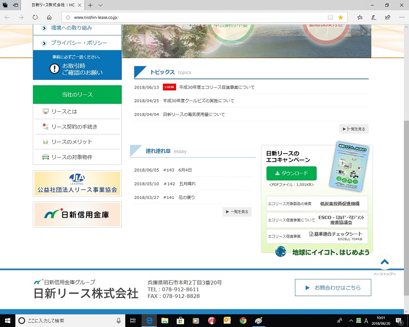Click the page top up-arrow icon
The width and height of the screenshot is (409, 327).
385,262
